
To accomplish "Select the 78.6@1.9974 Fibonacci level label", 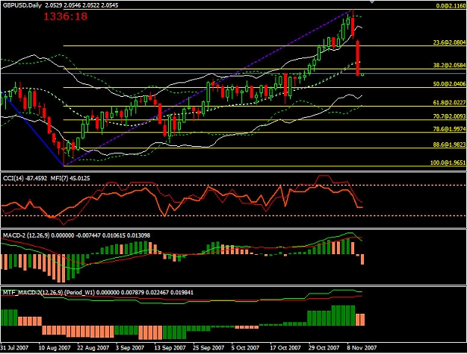I will pos(449,129).
